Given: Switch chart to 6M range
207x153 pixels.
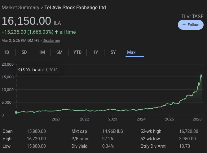Looking at the screenshot, I should click(x=59, y=52).
